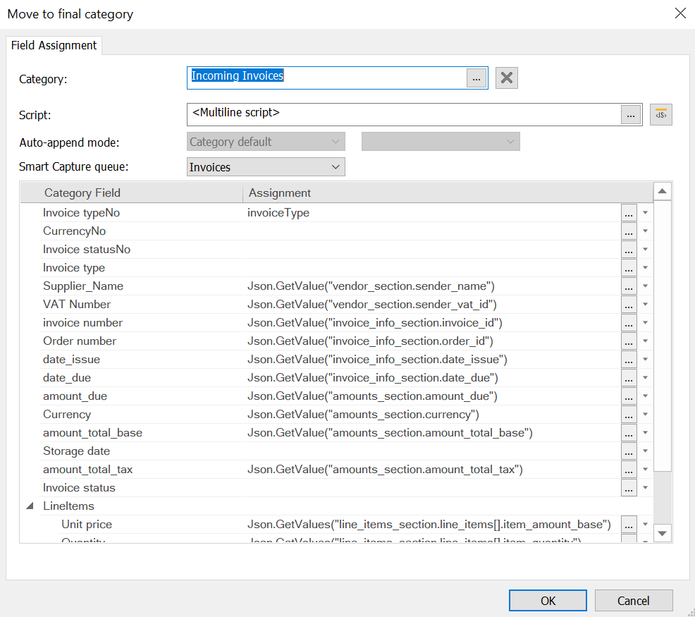The image size is (695, 617).
Task: Open the JS script editor icon
Action: (661, 114)
